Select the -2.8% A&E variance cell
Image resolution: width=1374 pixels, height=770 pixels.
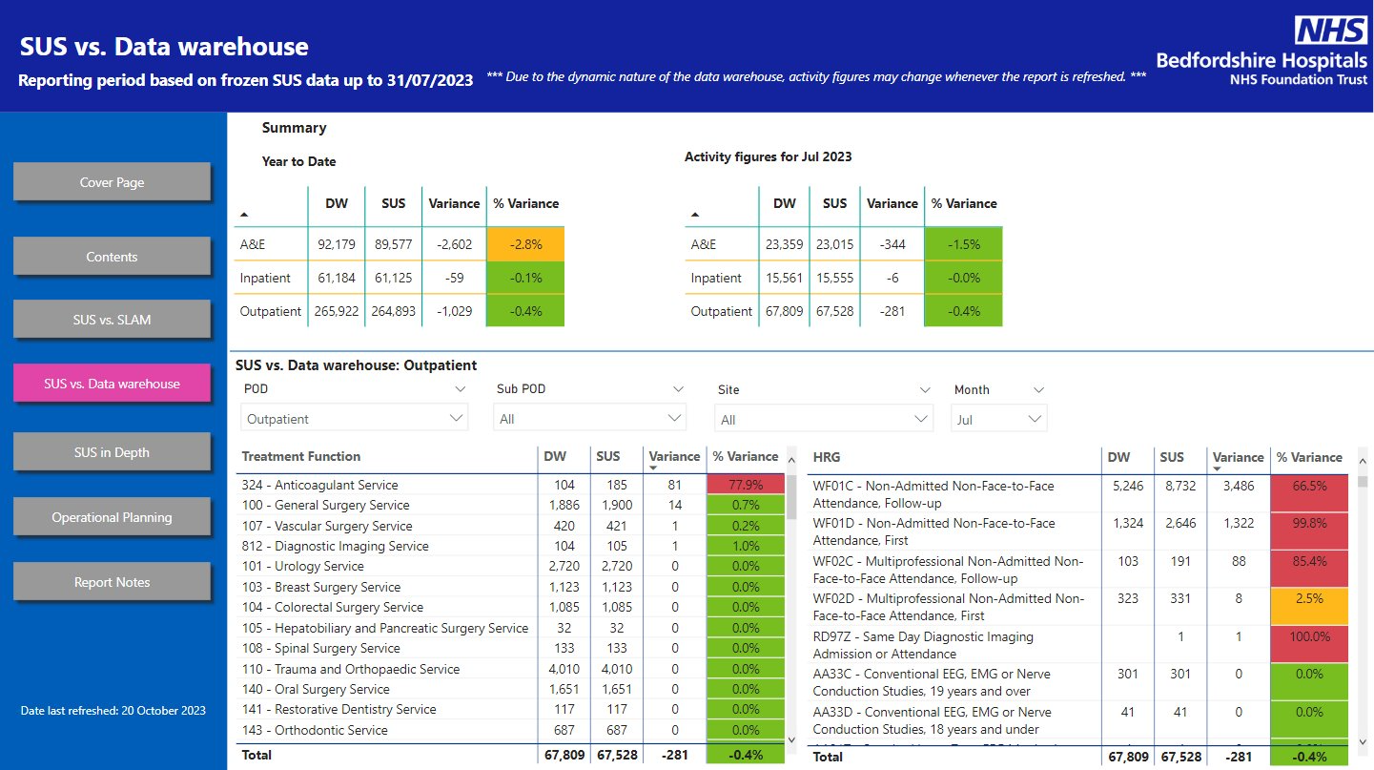coord(524,243)
